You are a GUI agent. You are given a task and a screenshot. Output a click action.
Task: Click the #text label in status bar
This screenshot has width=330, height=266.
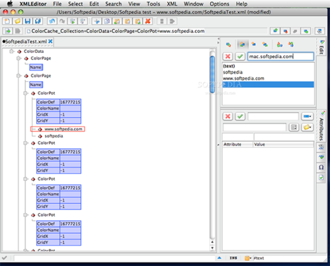tap(259, 258)
